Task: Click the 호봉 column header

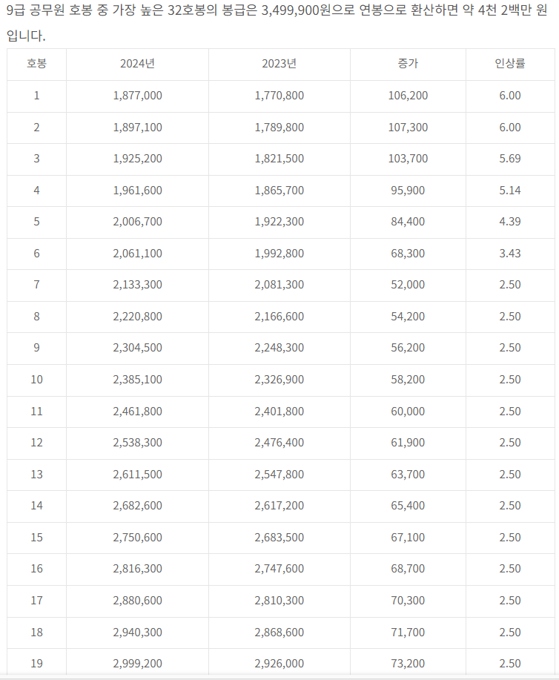Action: [x=36, y=64]
